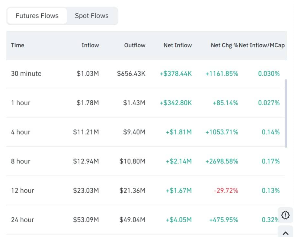Click the vertical scrollbar beside the table
The width and height of the screenshot is (294, 237).
pyautogui.click(x=286, y=113)
